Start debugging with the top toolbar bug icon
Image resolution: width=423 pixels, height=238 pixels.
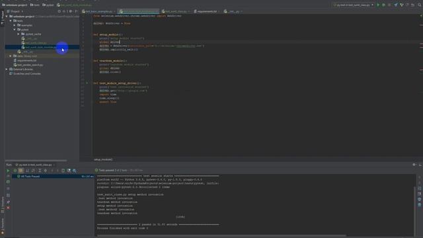click(383, 5)
